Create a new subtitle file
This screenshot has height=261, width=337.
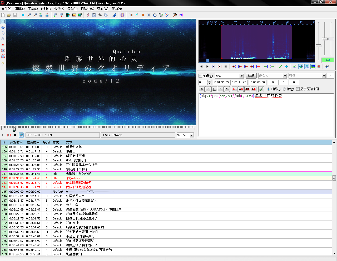3,15
